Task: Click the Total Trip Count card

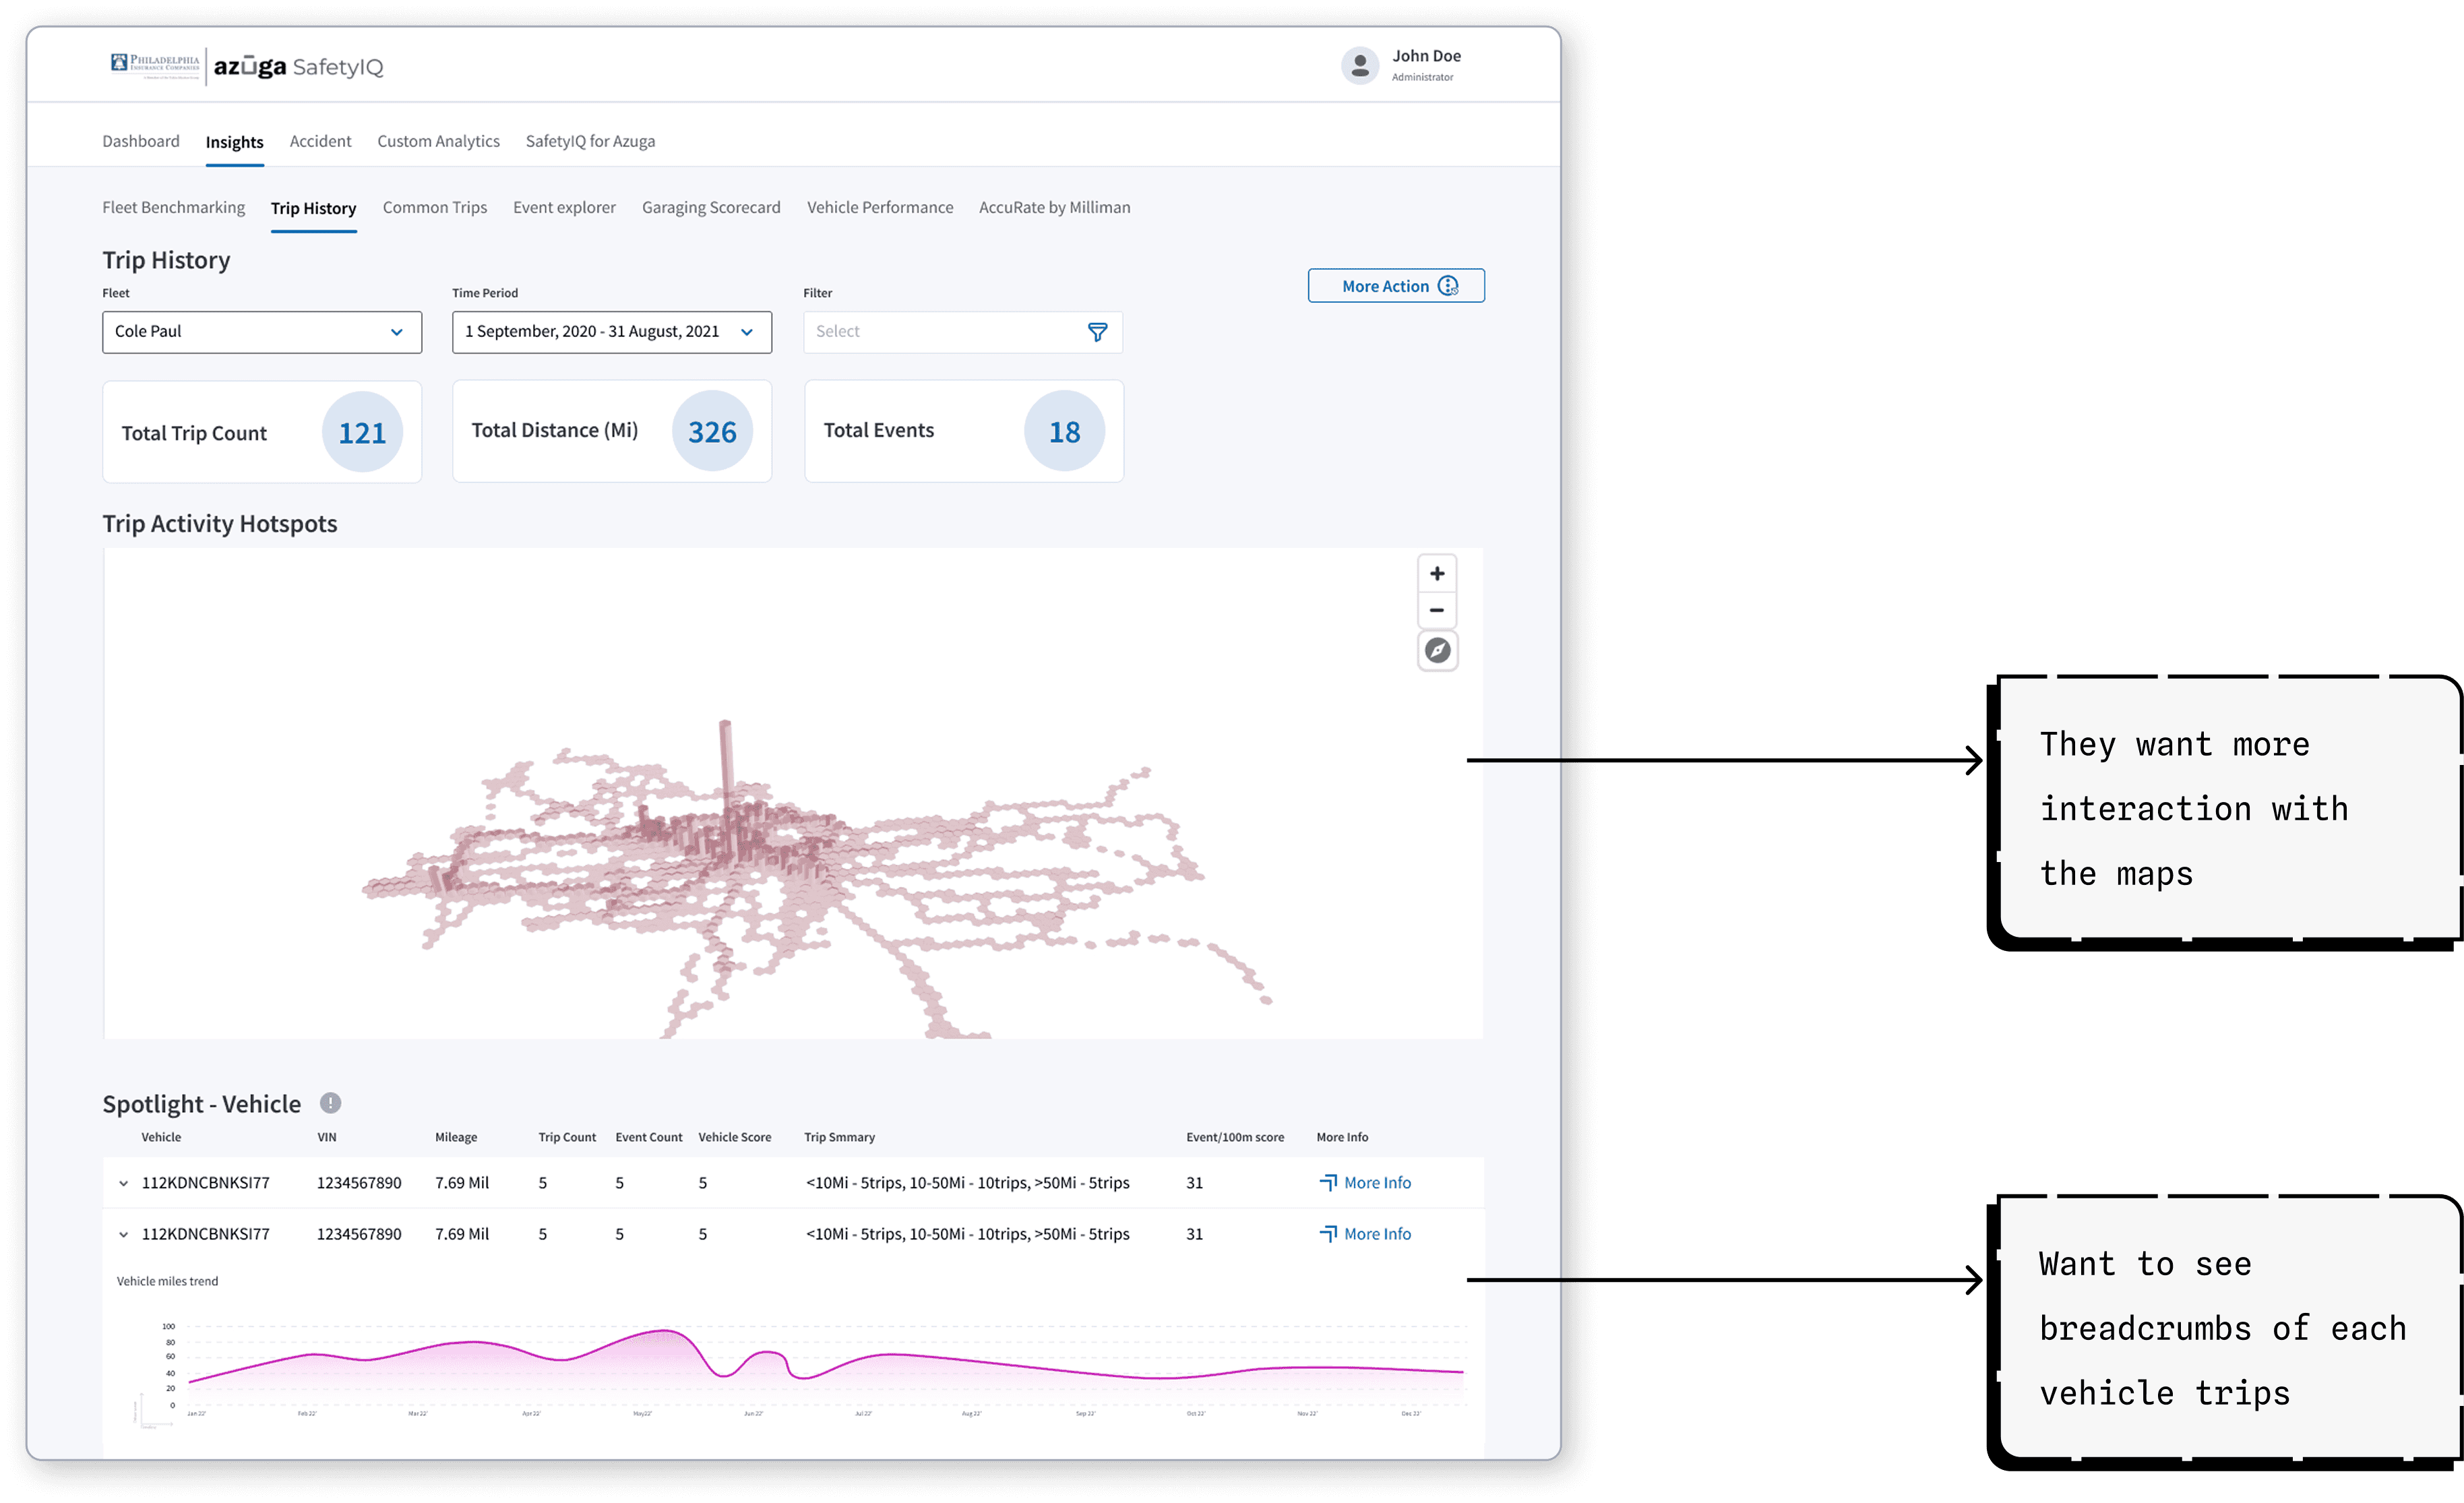Action: click(262, 432)
